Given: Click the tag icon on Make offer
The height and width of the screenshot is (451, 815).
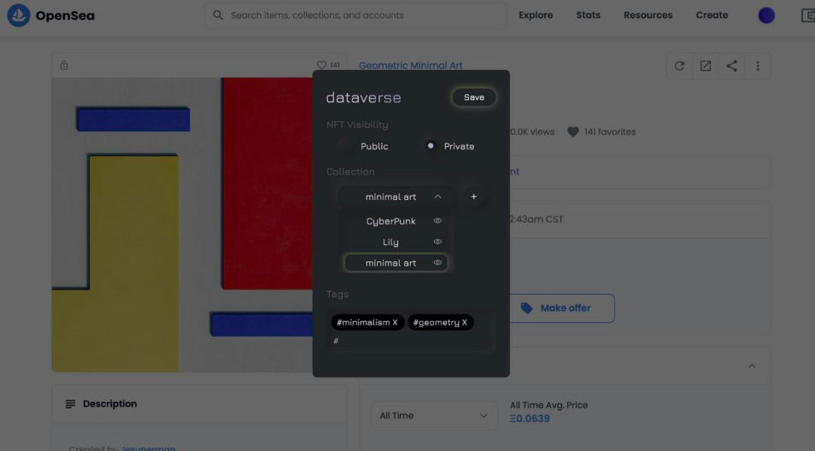Looking at the screenshot, I should pos(526,308).
